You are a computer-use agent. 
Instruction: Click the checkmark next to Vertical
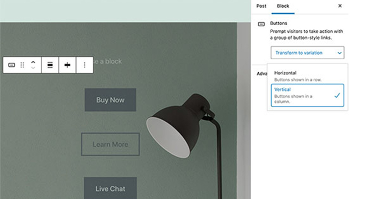click(337, 95)
